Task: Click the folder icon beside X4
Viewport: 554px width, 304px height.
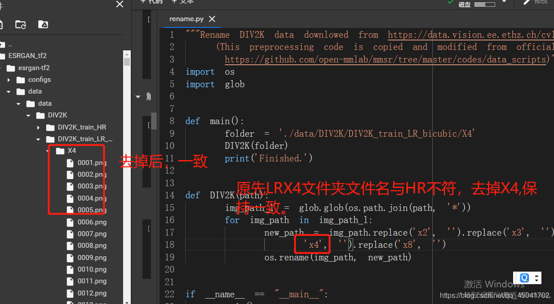Action: click(x=60, y=151)
